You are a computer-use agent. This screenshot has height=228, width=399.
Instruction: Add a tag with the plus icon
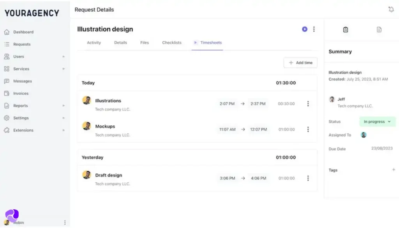[394, 170]
